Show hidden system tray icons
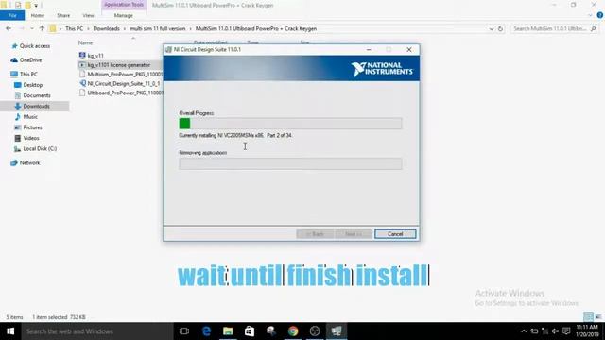 coord(524,331)
